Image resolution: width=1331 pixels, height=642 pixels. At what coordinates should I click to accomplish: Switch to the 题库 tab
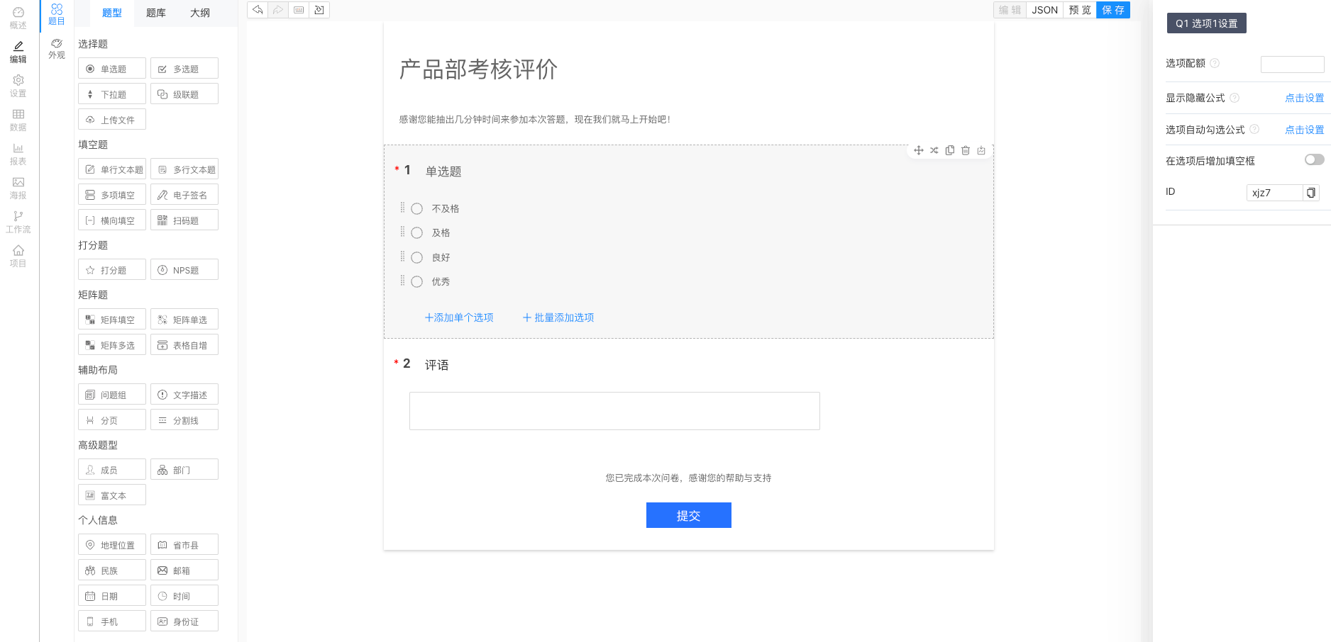click(155, 13)
